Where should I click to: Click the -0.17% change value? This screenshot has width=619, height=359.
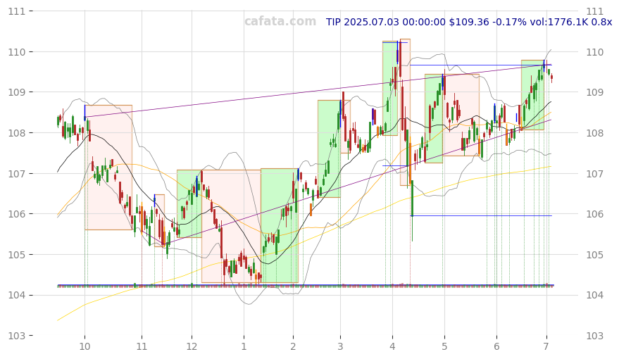point(509,22)
